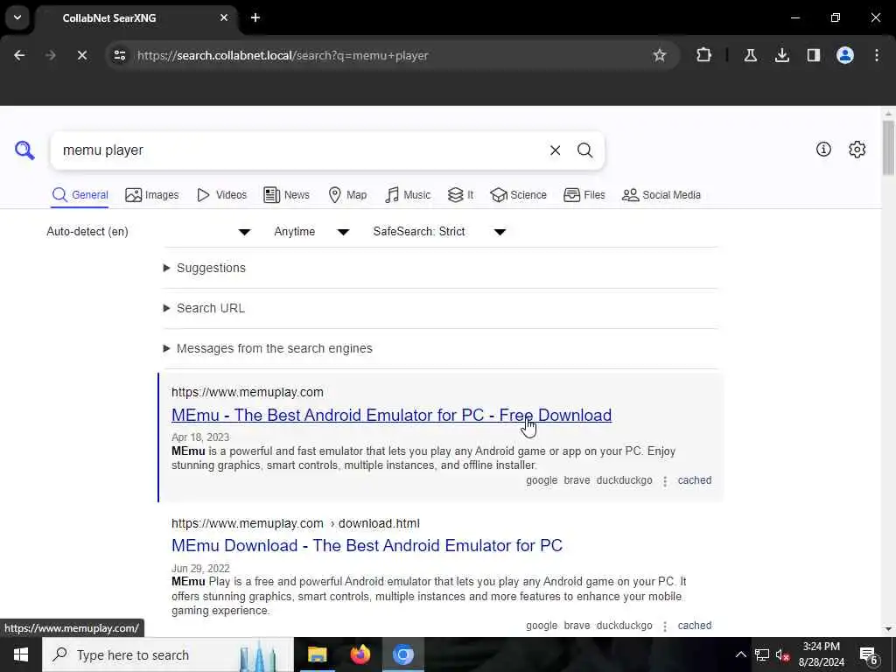Viewport: 896px width, 672px height.
Task: Open Chrome Labs flask icon
Action: pos(750,55)
